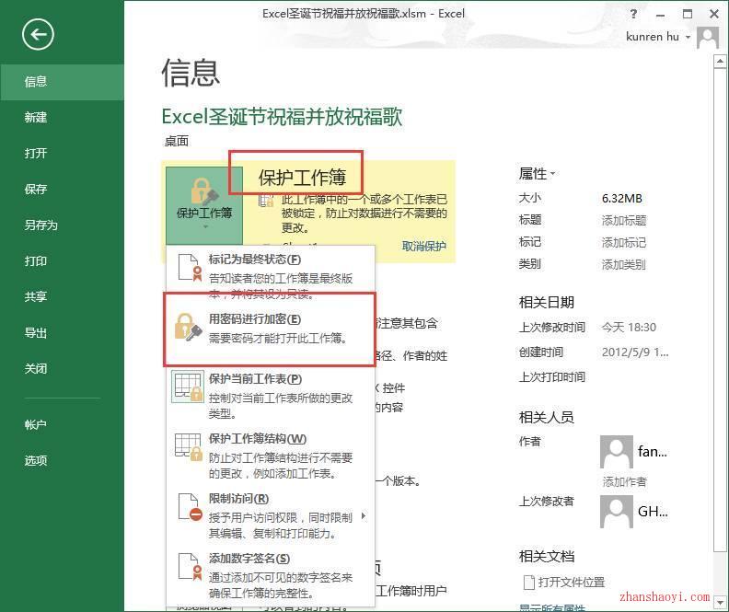
Task: Choose the 保护工作簿结构(W) menu entry
Action: pos(271,455)
